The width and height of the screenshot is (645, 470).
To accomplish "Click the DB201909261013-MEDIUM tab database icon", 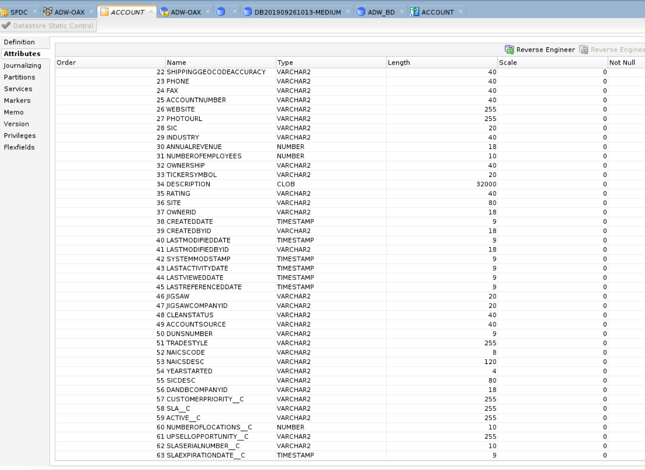I will tap(248, 12).
